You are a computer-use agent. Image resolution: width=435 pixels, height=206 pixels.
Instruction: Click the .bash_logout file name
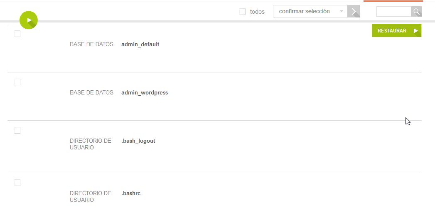138,141
